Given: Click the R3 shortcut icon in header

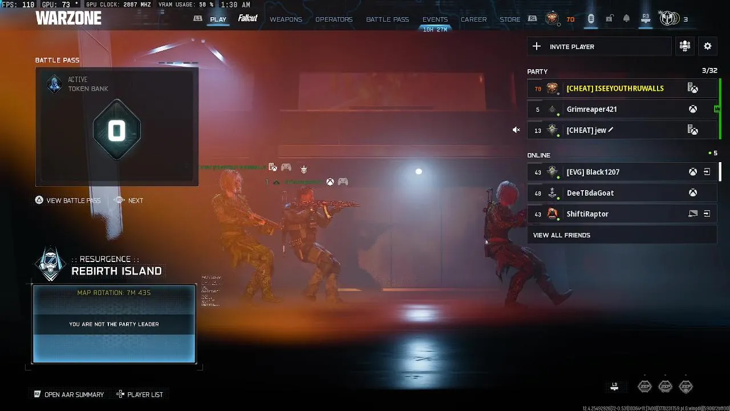Looking at the screenshot, I should (x=646, y=19).
